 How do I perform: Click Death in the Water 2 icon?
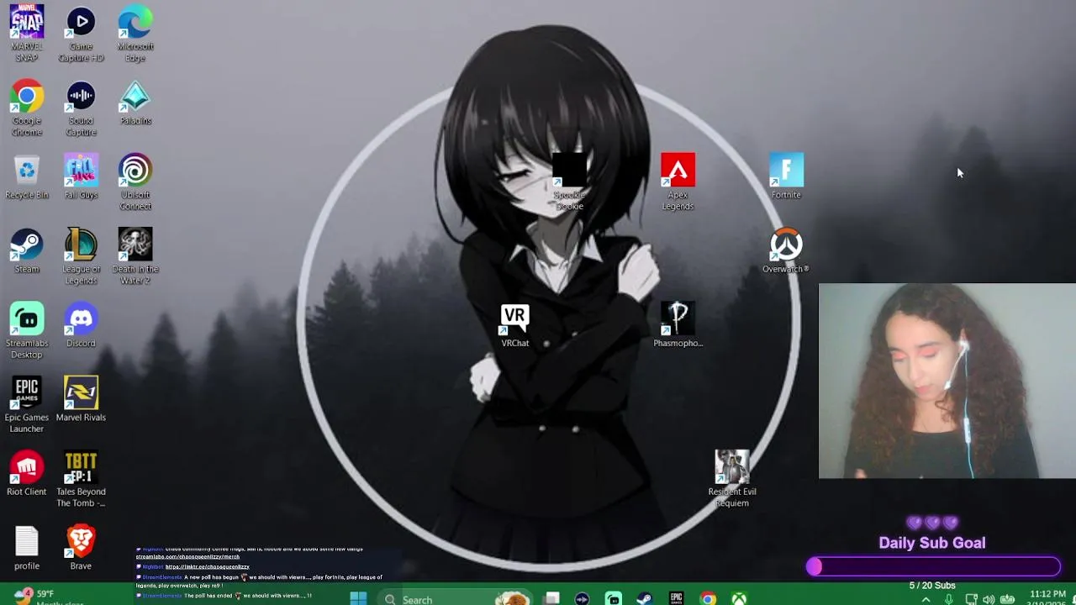click(135, 255)
